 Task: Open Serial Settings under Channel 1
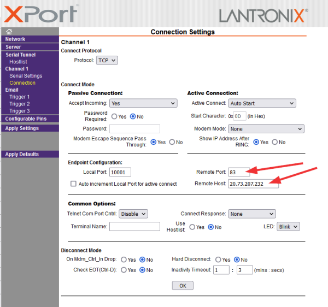pyautogui.click(x=26, y=76)
